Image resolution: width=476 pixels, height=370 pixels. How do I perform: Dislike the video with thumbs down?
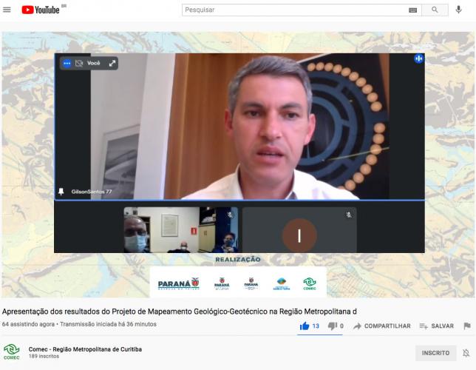click(332, 326)
